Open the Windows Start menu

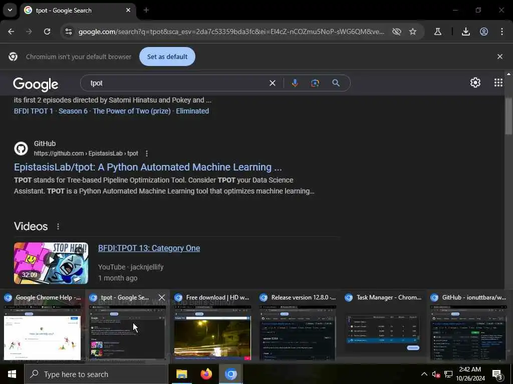tap(12, 374)
